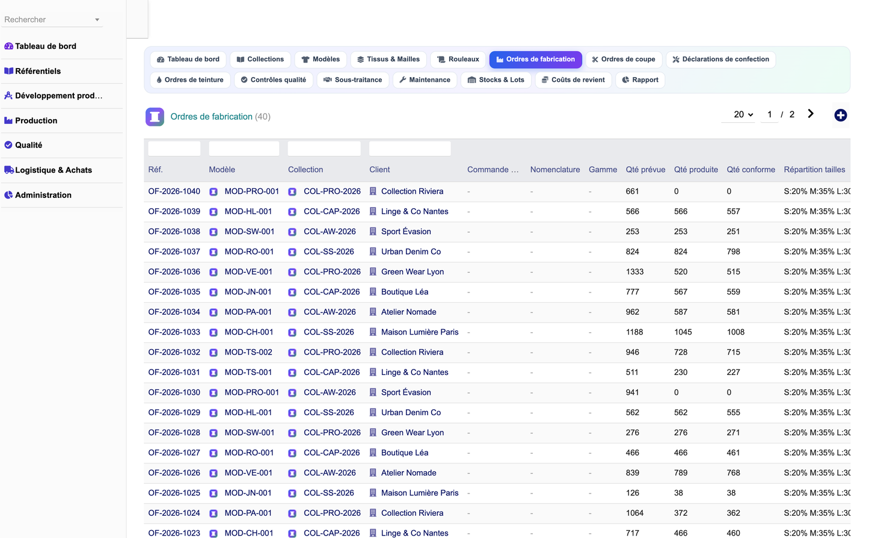
Task: Open order link OF-2026-1040
Action: 174,191
